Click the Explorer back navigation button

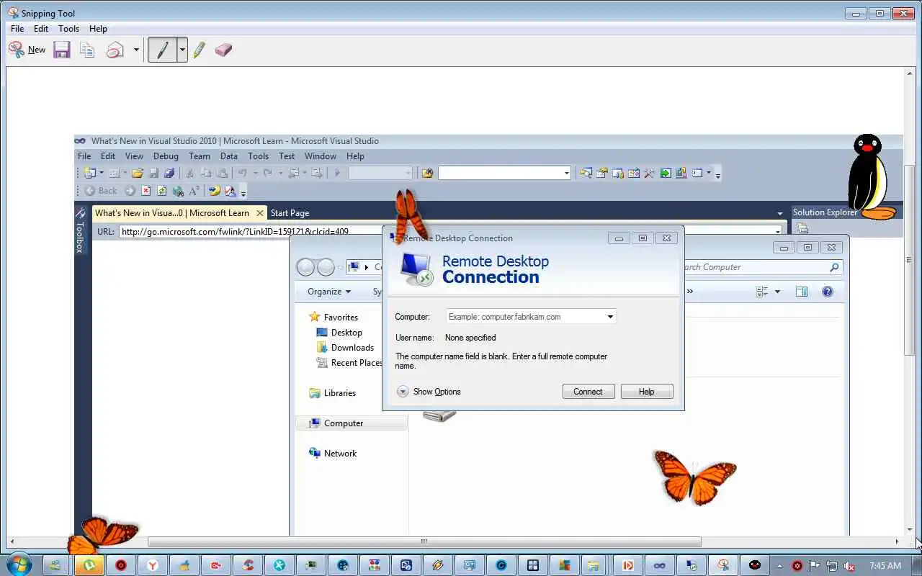305,267
